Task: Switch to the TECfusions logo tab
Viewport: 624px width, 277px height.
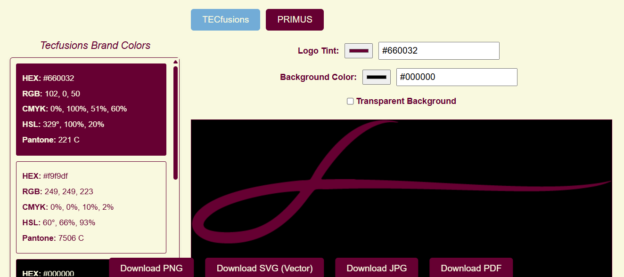Action: (x=225, y=20)
